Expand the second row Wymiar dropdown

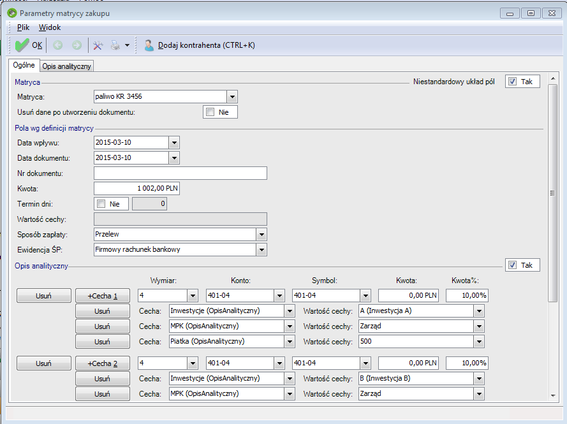pyautogui.click(x=193, y=363)
